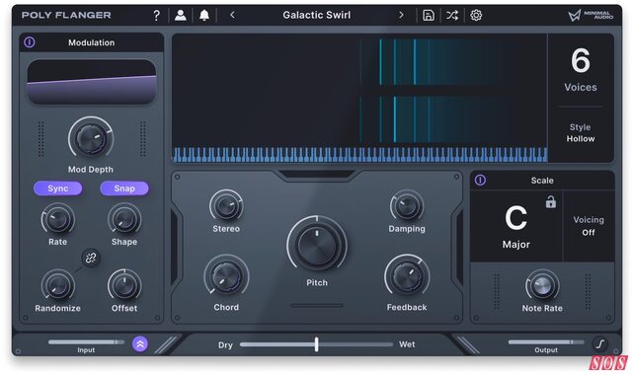The height and width of the screenshot is (375, 634).
Task: Open the Style Hollow selector
Action: [581, 133]
